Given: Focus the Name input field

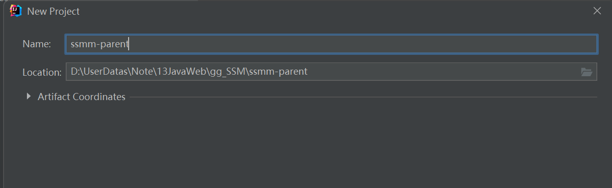Looking at the screenshot, I should click(331, 44).
